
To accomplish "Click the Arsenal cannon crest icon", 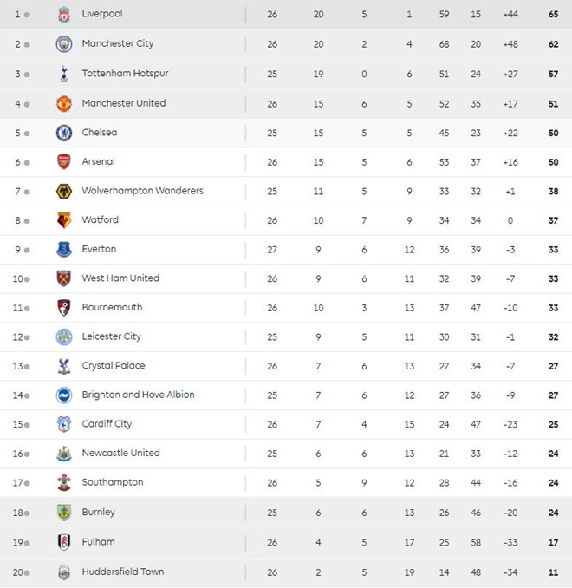I will [x=64, y=161].
